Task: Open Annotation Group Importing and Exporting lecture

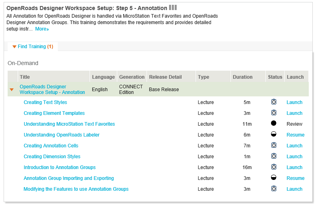Action: click(x=69, y=178)
